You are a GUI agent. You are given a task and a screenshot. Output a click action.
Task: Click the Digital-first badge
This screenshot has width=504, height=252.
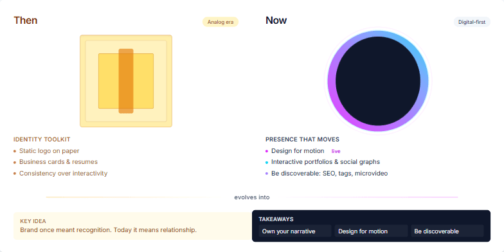click(472, 22)
